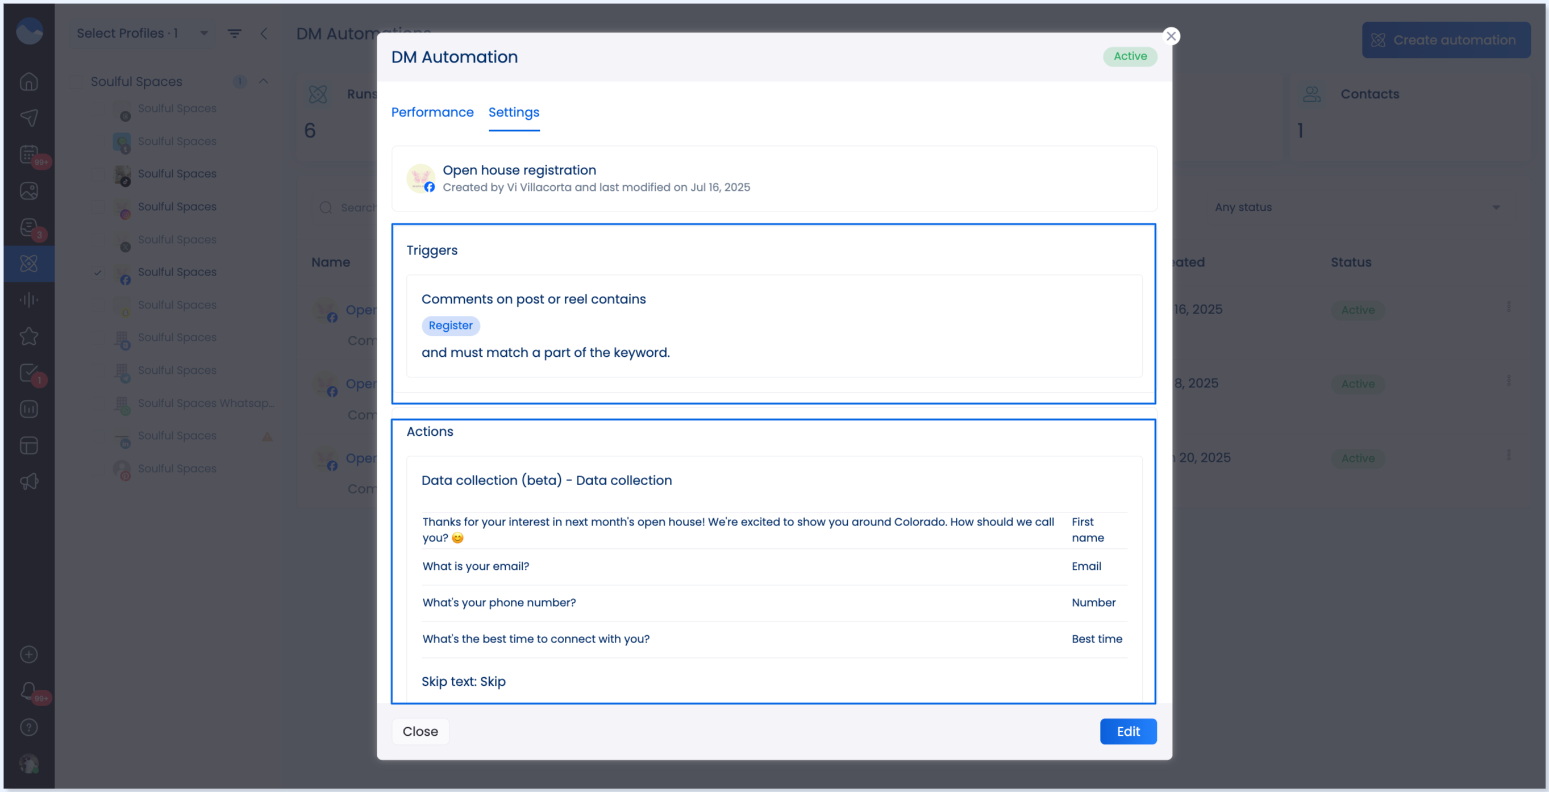Open the Any status filter dropdown

click(1356, 207)
